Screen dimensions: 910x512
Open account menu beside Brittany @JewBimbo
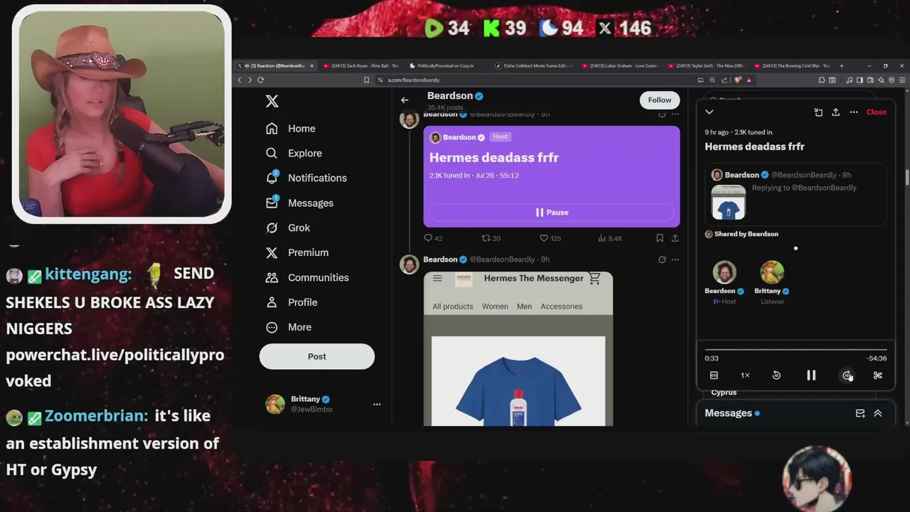pos(377,405)
